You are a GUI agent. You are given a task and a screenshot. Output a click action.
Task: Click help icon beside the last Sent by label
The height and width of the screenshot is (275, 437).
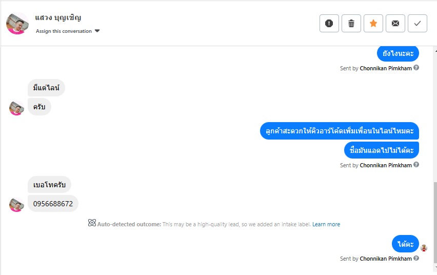click(x=416, y=258)
